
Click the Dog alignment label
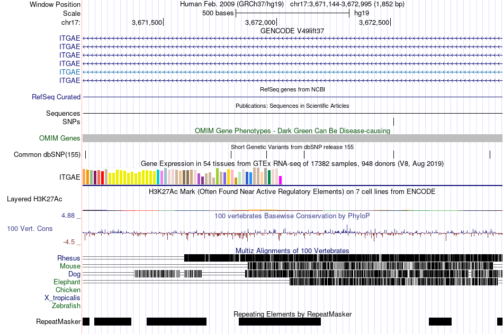pyautogui.click(x=74, y=274)
